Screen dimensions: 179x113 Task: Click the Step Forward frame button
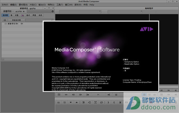click(80, 95)
